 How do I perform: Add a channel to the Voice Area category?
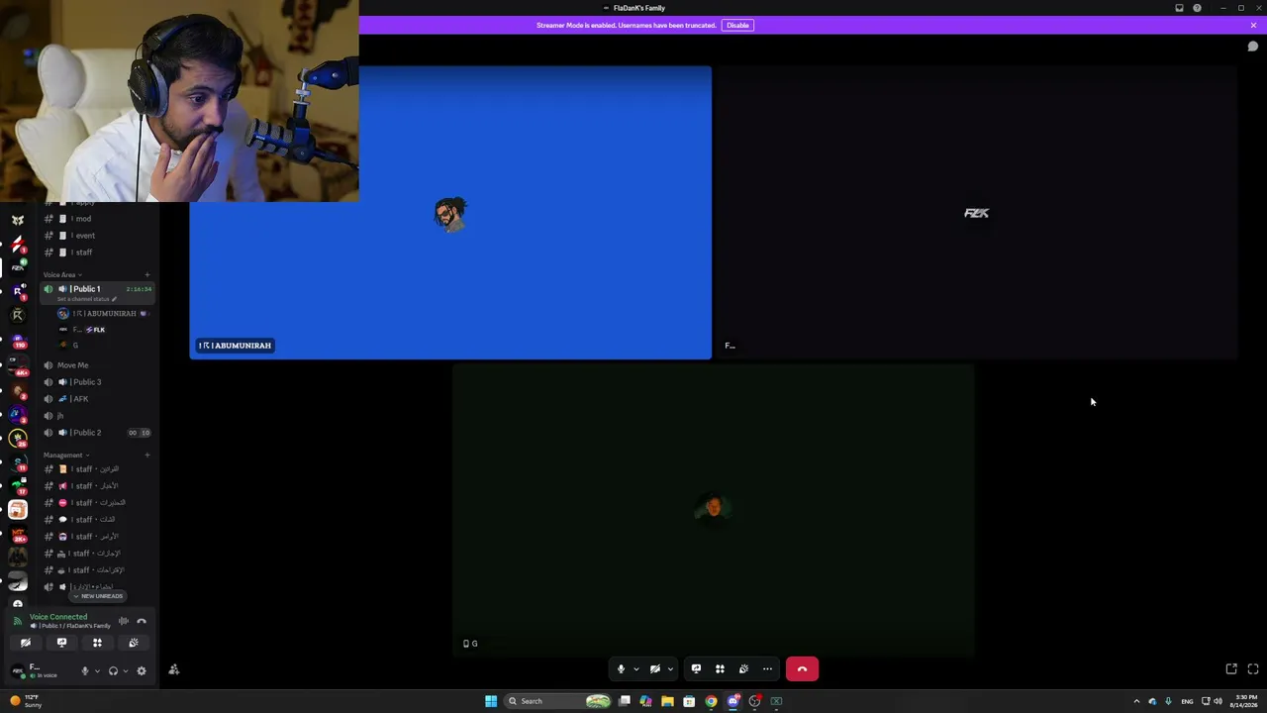147,274
